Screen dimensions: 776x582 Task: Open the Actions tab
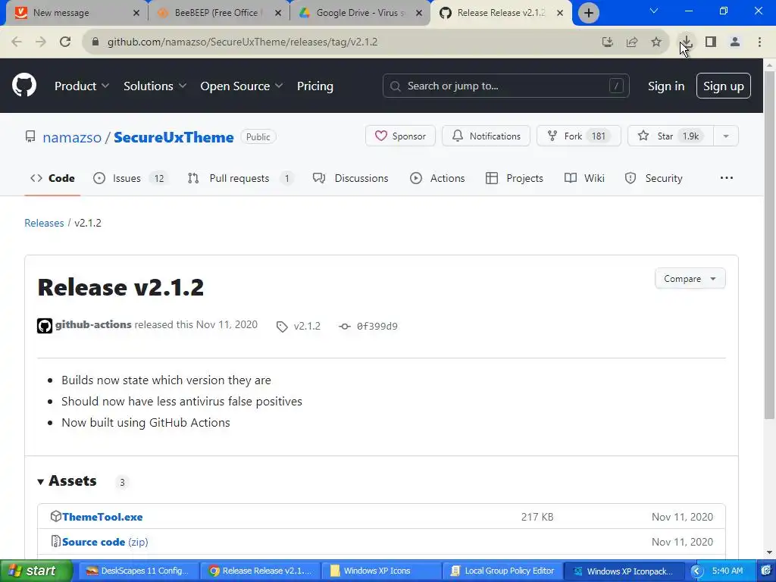[x=437, y=178]
